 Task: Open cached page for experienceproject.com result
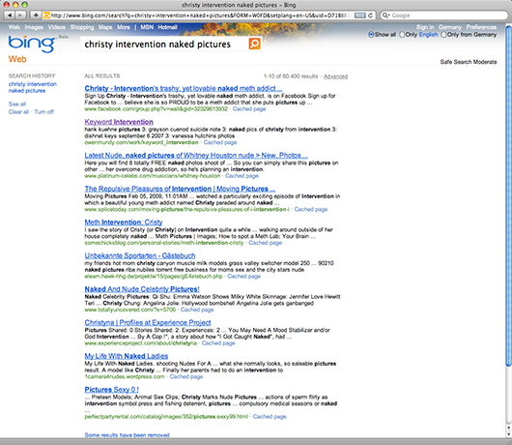[218, 343]
